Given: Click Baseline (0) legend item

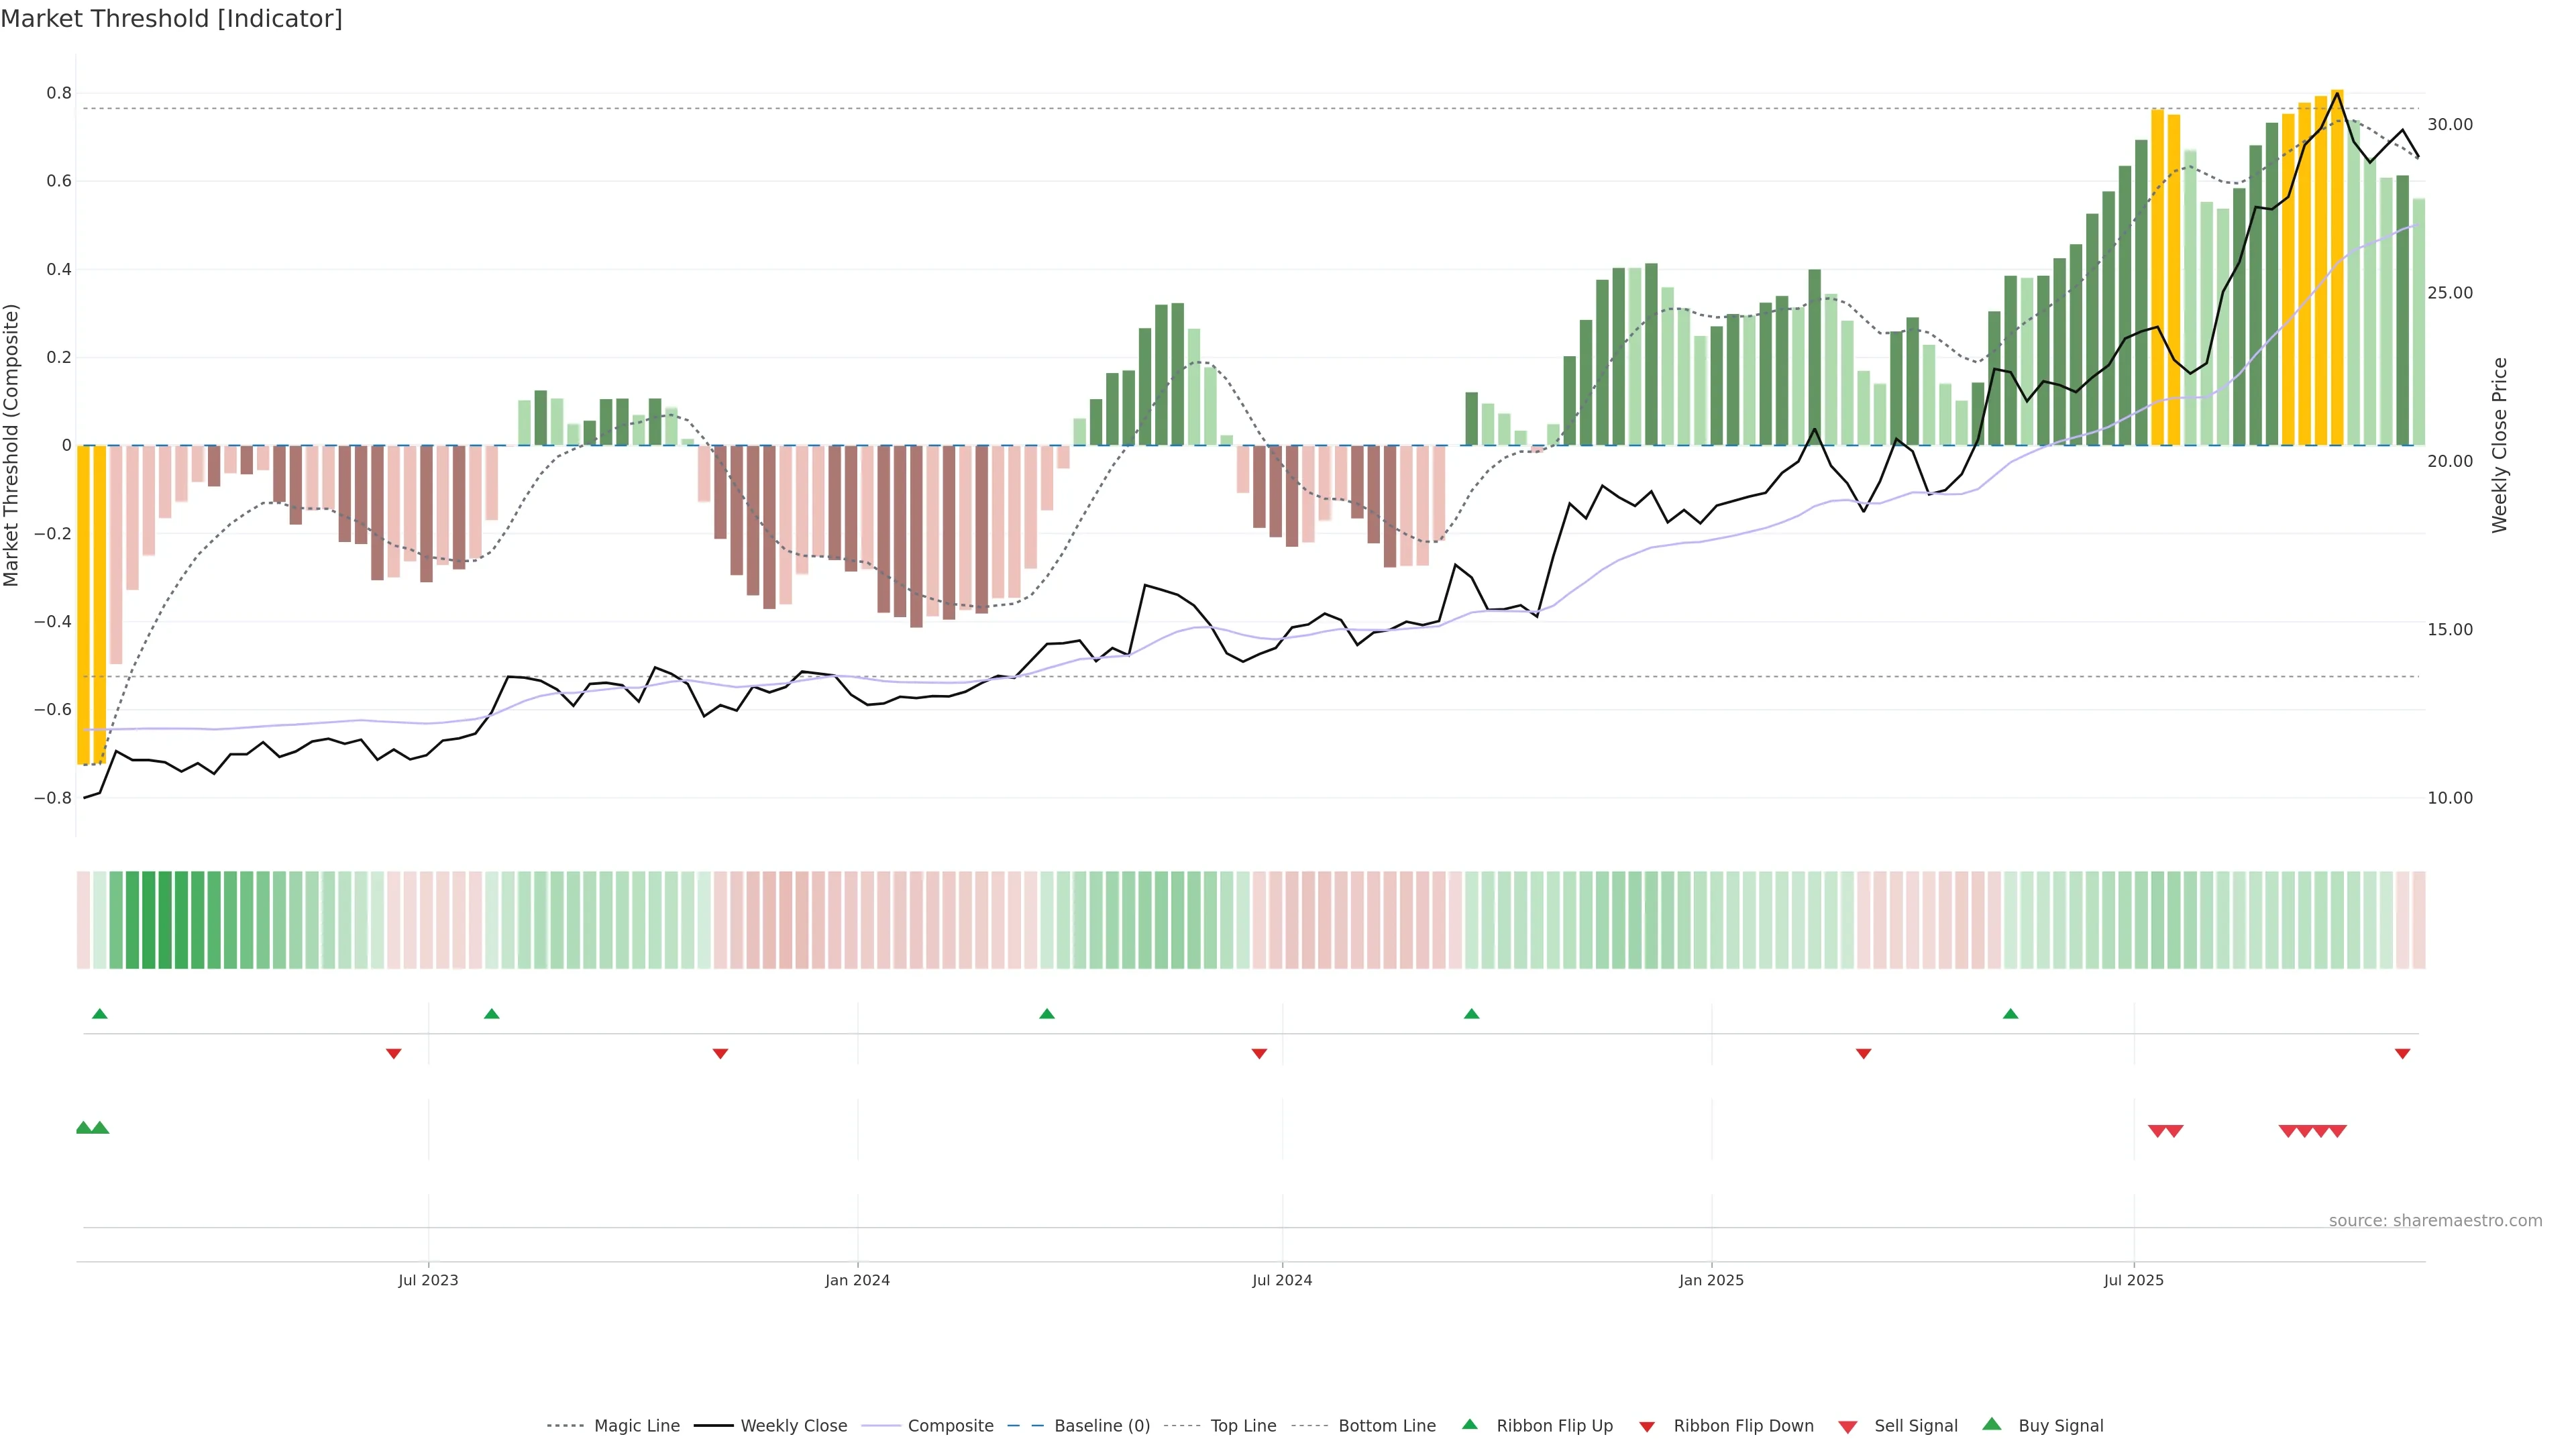Looking at the screenshot, I should click(x=1102, y=1426).
